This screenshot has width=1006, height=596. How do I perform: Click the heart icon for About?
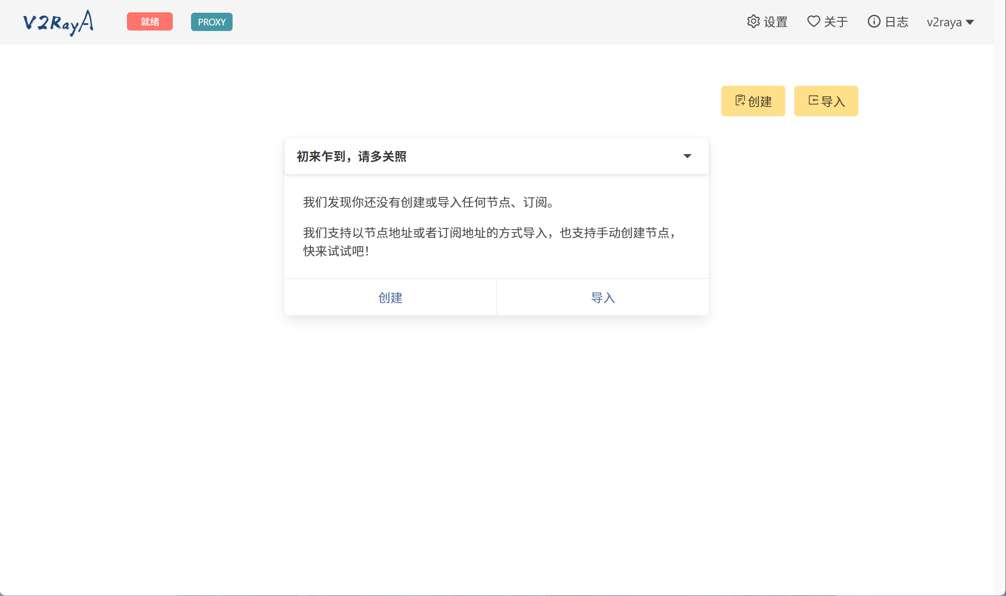click(813, 21)
